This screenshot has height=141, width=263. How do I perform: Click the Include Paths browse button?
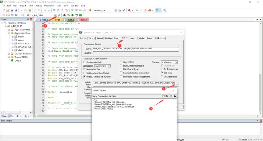click(177, 83)
